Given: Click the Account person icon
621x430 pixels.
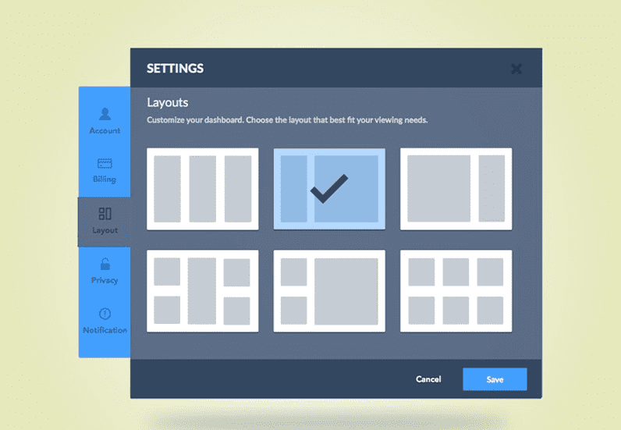Looking at the screenshot, I should [105, 115].
